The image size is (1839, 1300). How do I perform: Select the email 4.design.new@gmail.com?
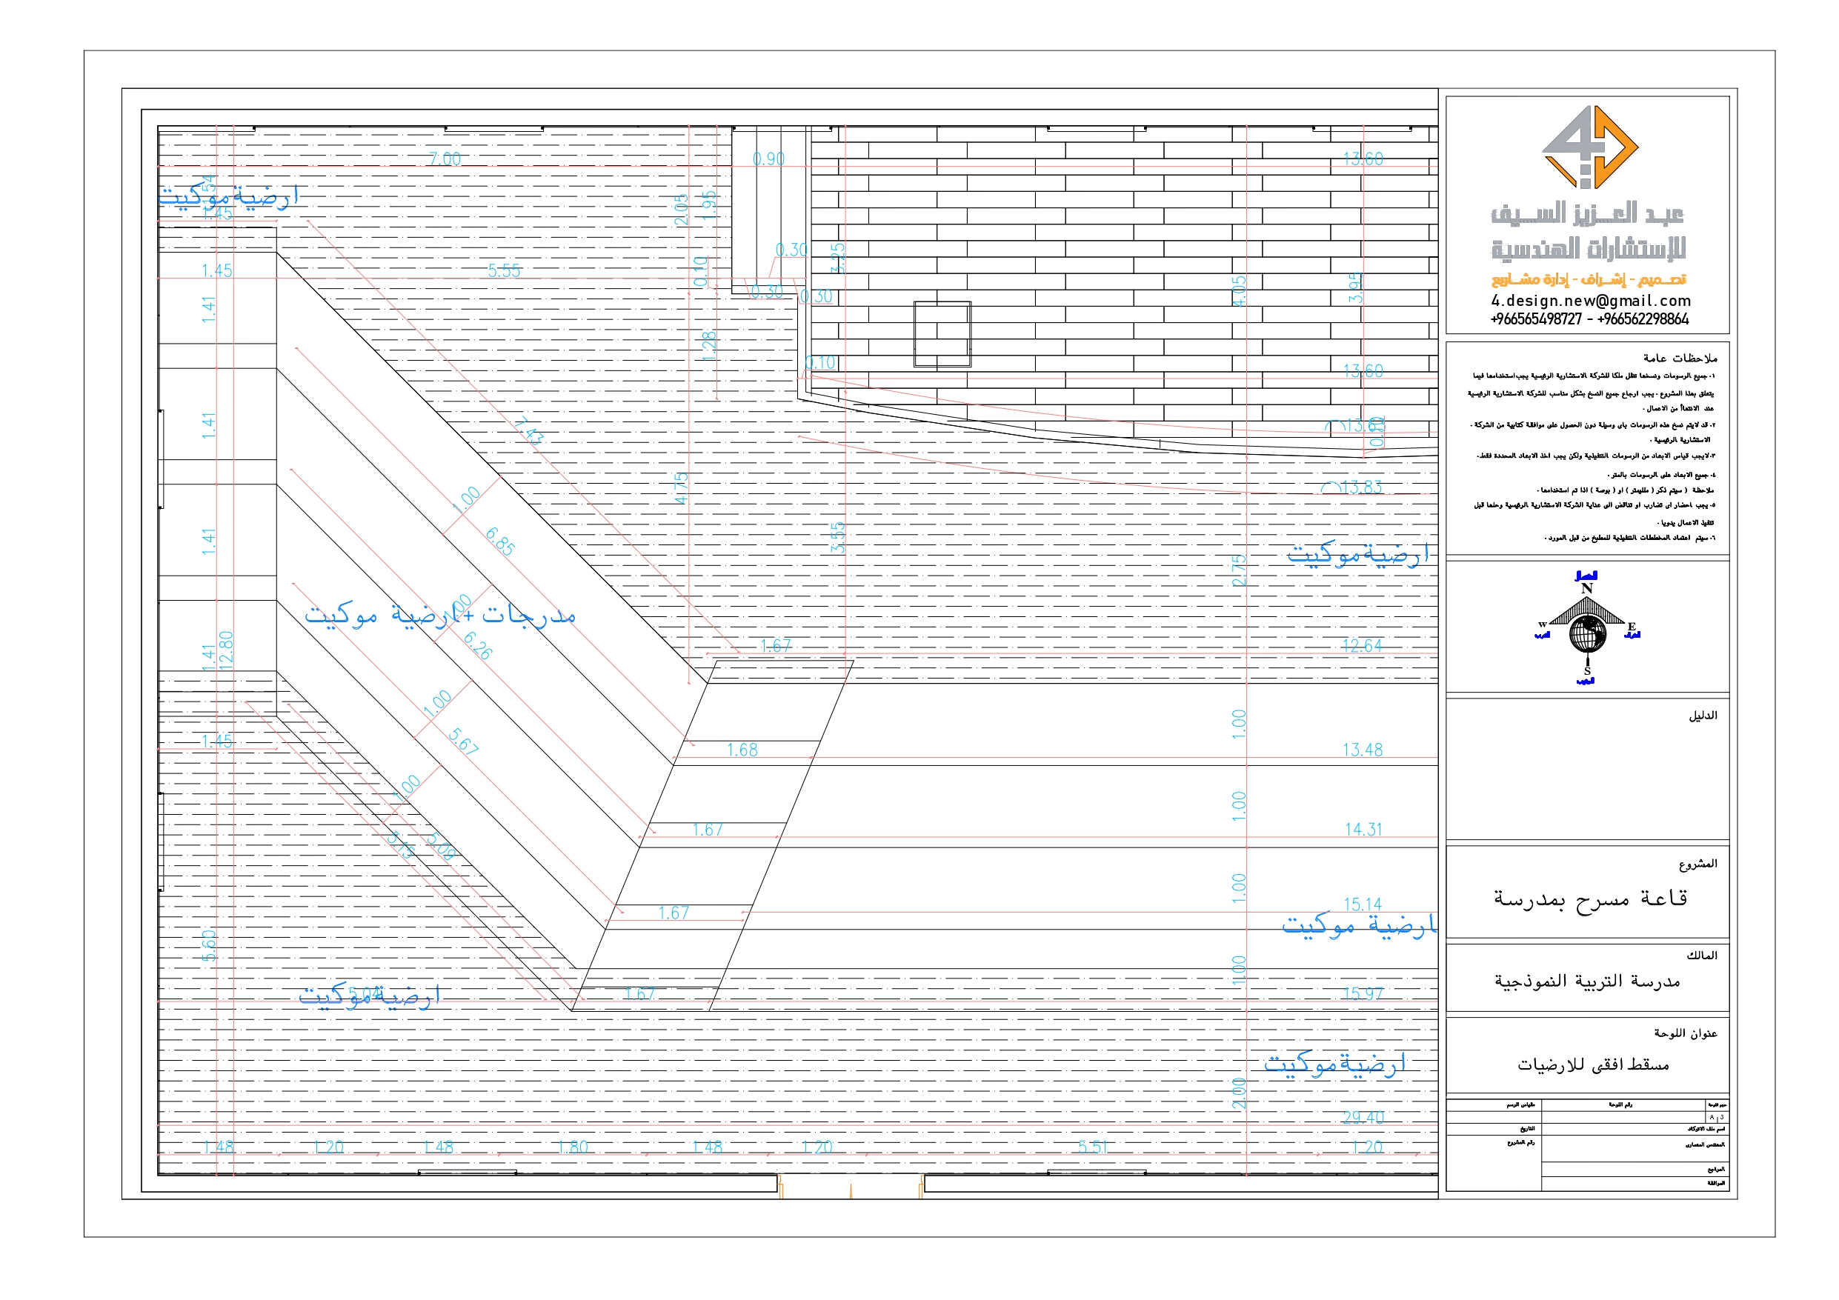pyautogui.click(x=1591, y=300)
